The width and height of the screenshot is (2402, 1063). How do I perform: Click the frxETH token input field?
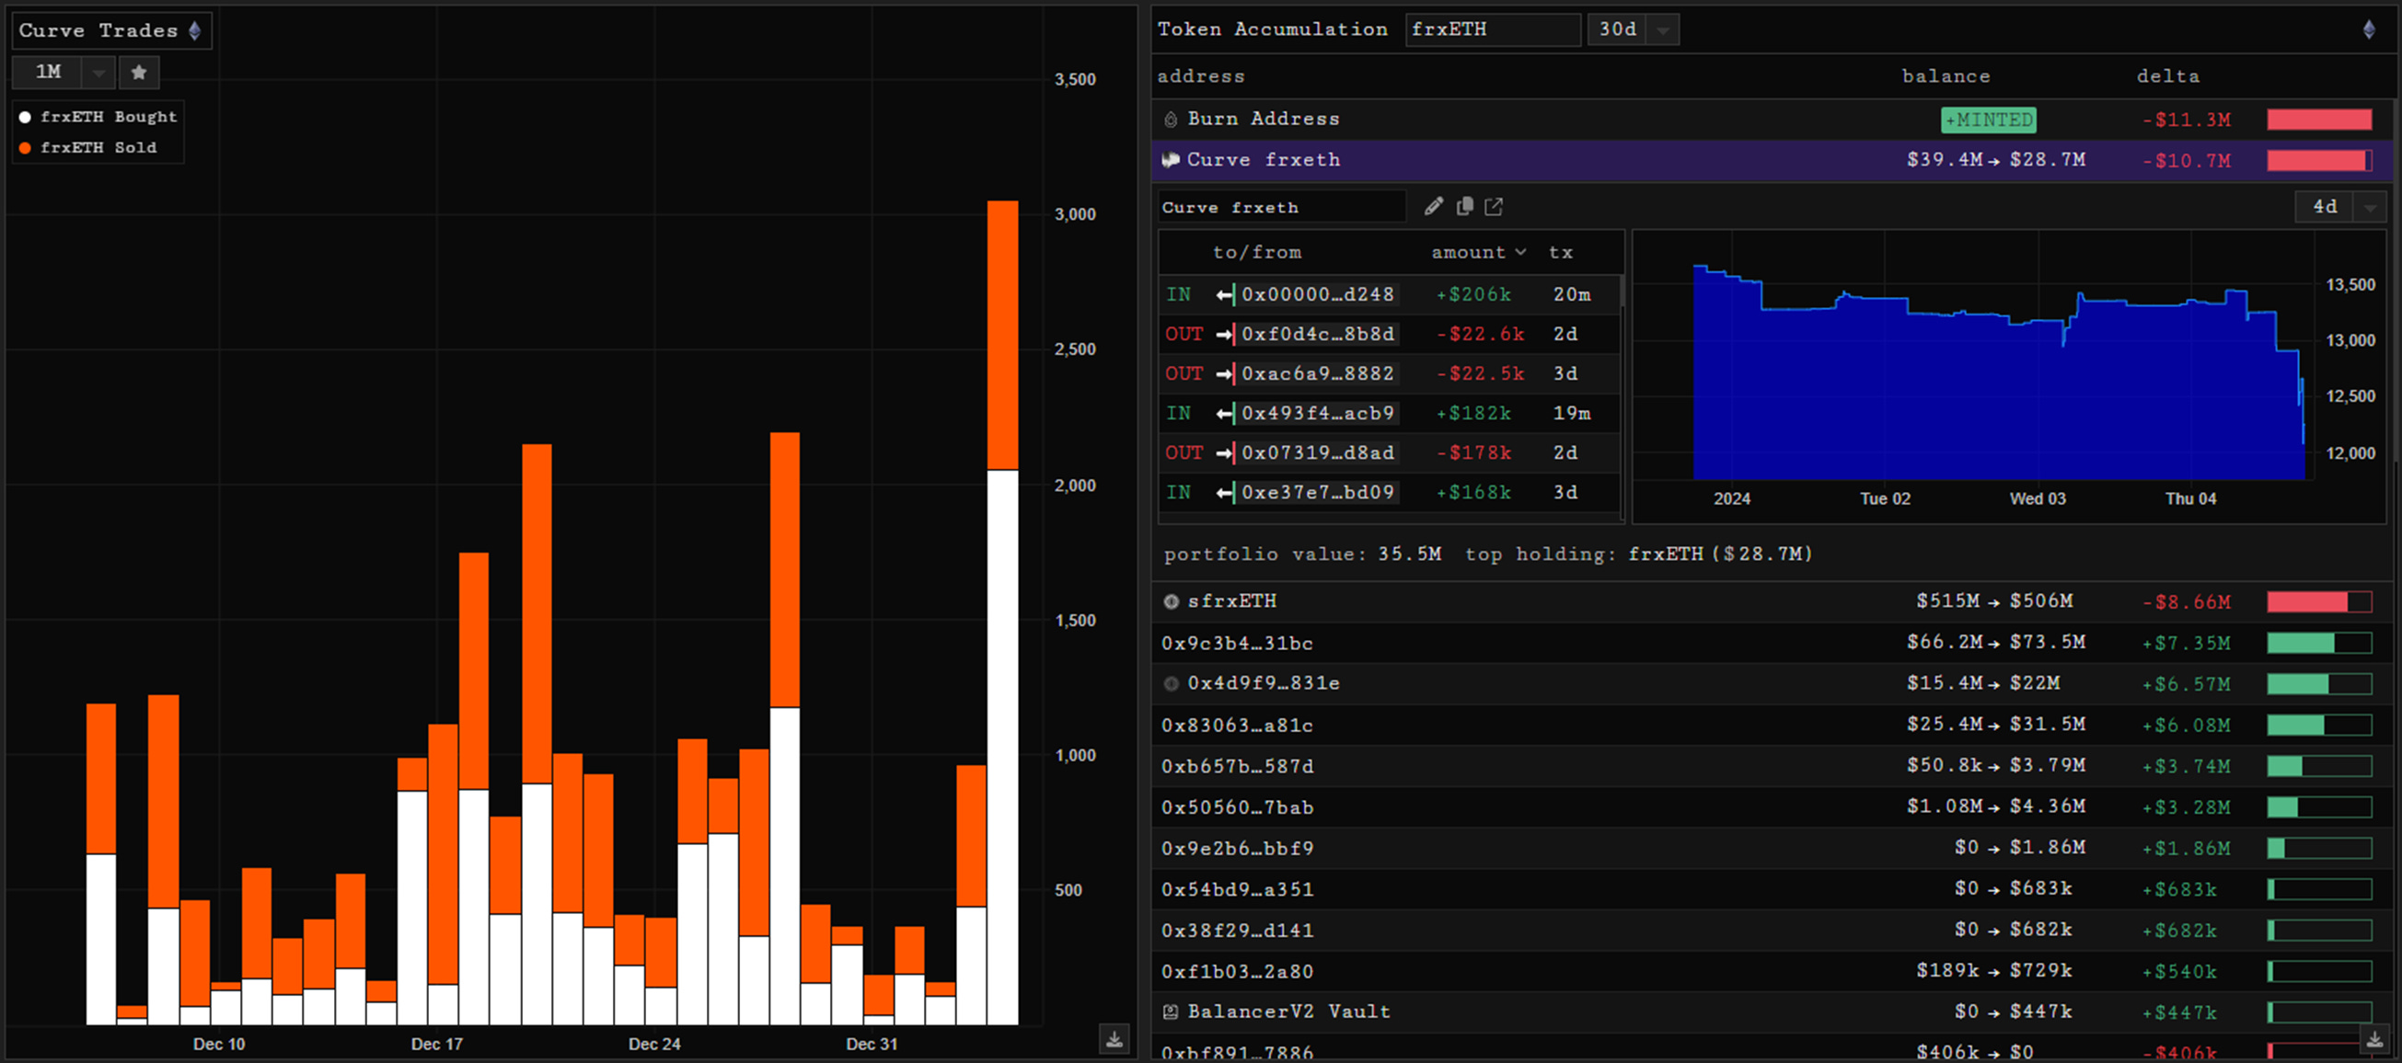[1491, 29]
